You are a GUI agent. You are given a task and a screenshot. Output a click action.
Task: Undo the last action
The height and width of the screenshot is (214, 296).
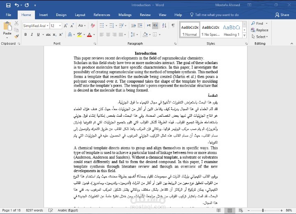click(17, 5)
